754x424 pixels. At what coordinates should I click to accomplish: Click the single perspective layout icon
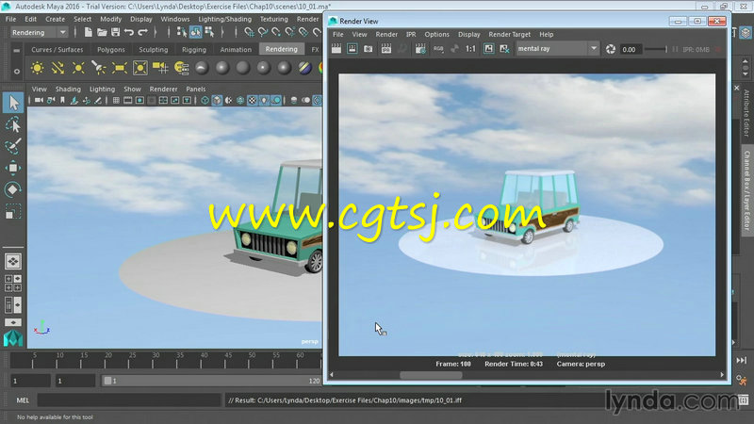point(13,262)
